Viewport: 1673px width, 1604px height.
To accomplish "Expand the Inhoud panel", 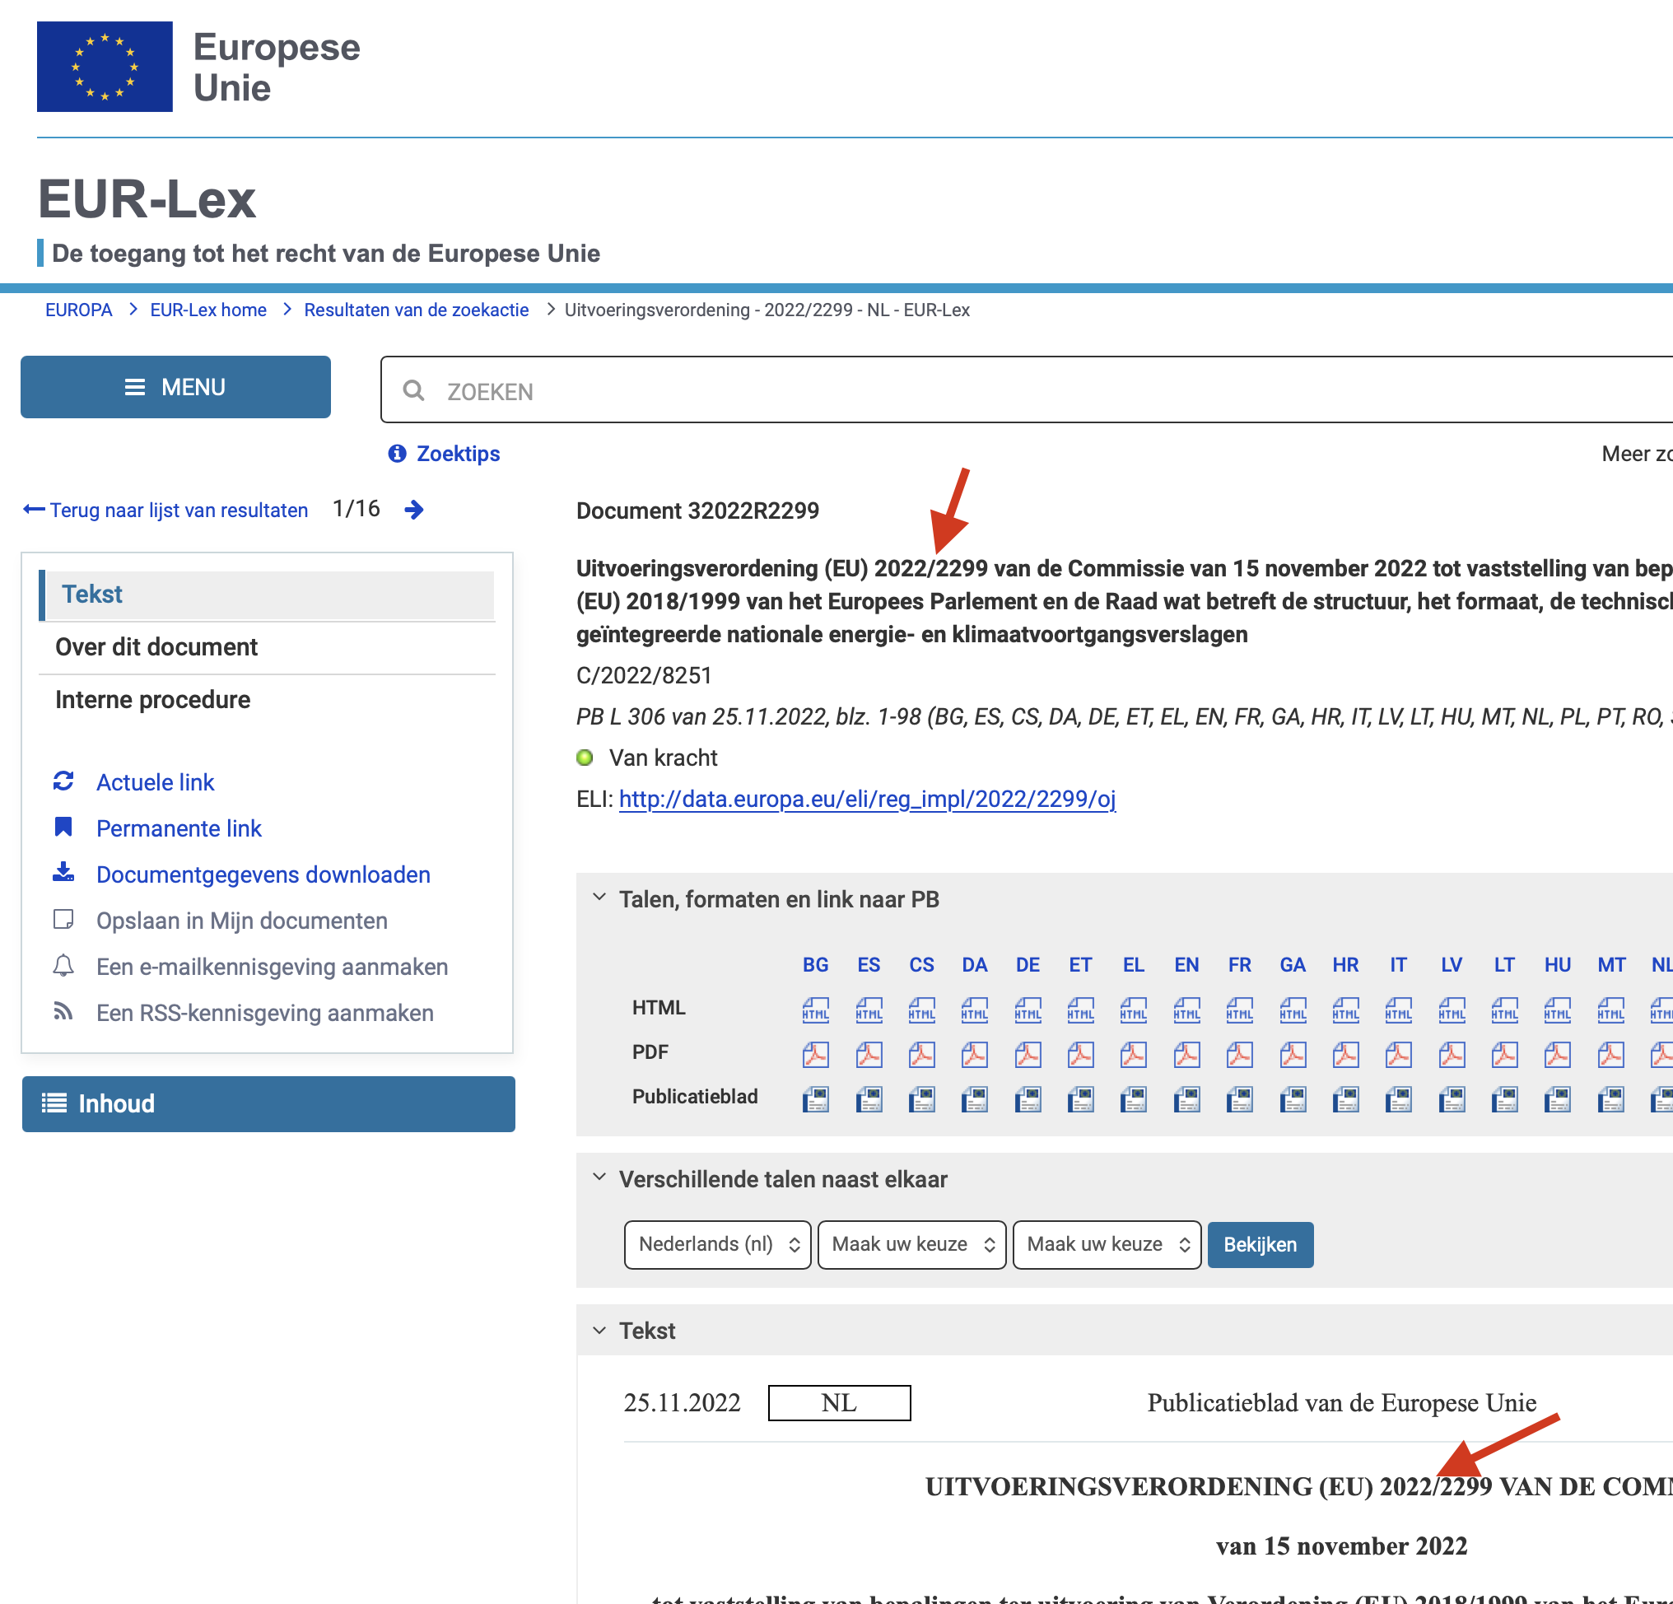I will coord(268,1103).
